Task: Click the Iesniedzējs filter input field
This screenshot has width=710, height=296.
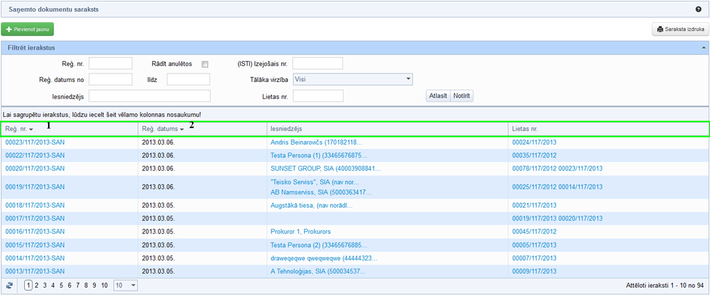Action: point(150,96)
